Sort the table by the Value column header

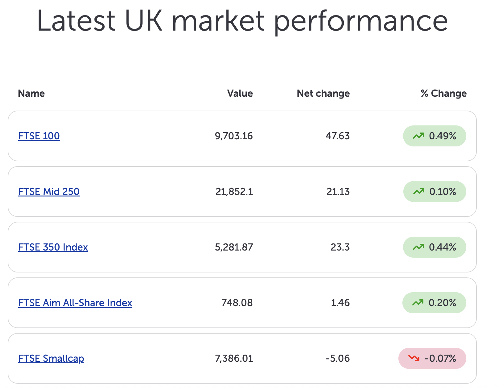click(240, 93)
